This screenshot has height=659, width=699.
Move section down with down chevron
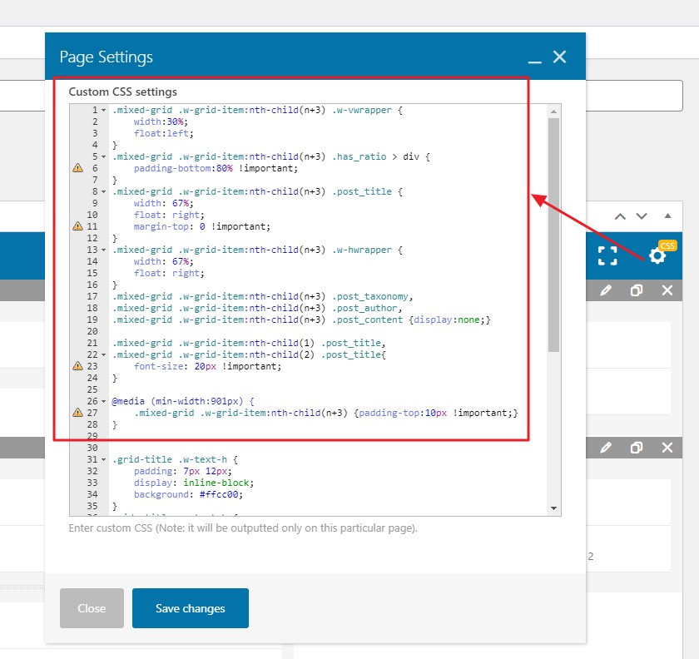[x=642, y=216]
